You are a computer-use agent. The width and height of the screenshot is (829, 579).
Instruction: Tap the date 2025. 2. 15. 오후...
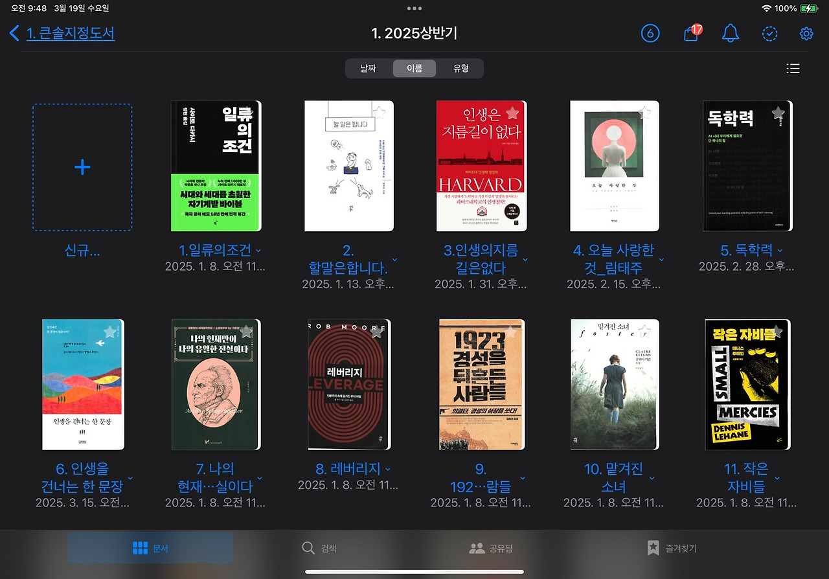[x=614, y=284]
